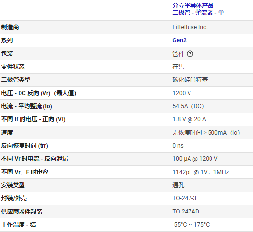Click the 通孔 mounting type value
Viewport: 253px width, 232px height.
pos(178,185)
